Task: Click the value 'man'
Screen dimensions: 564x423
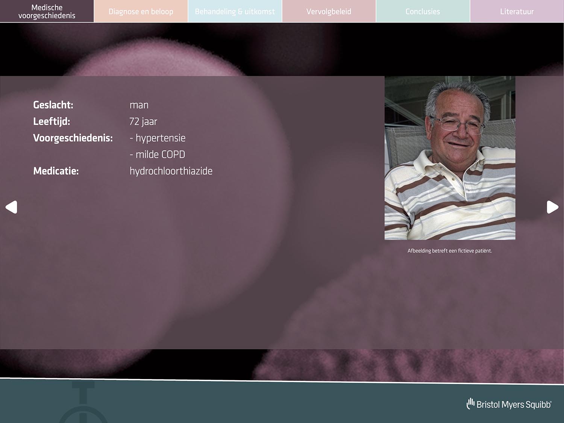Action: (139, 106)
